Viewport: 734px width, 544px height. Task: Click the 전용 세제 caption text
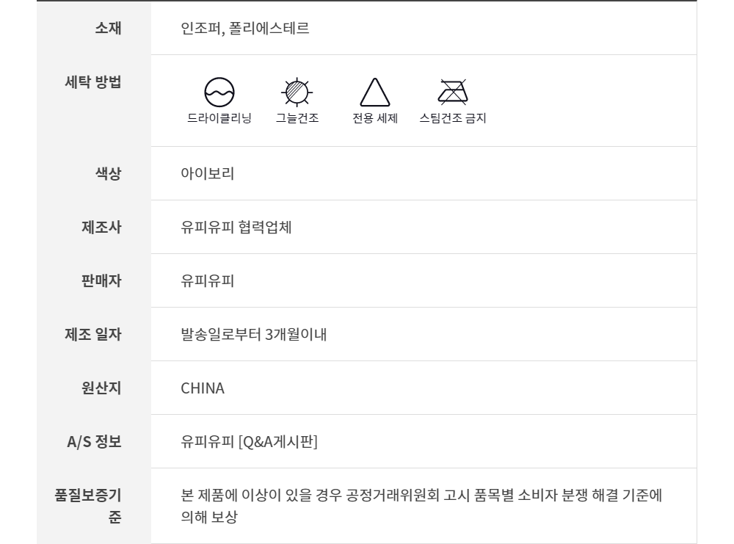pos(375,118)
